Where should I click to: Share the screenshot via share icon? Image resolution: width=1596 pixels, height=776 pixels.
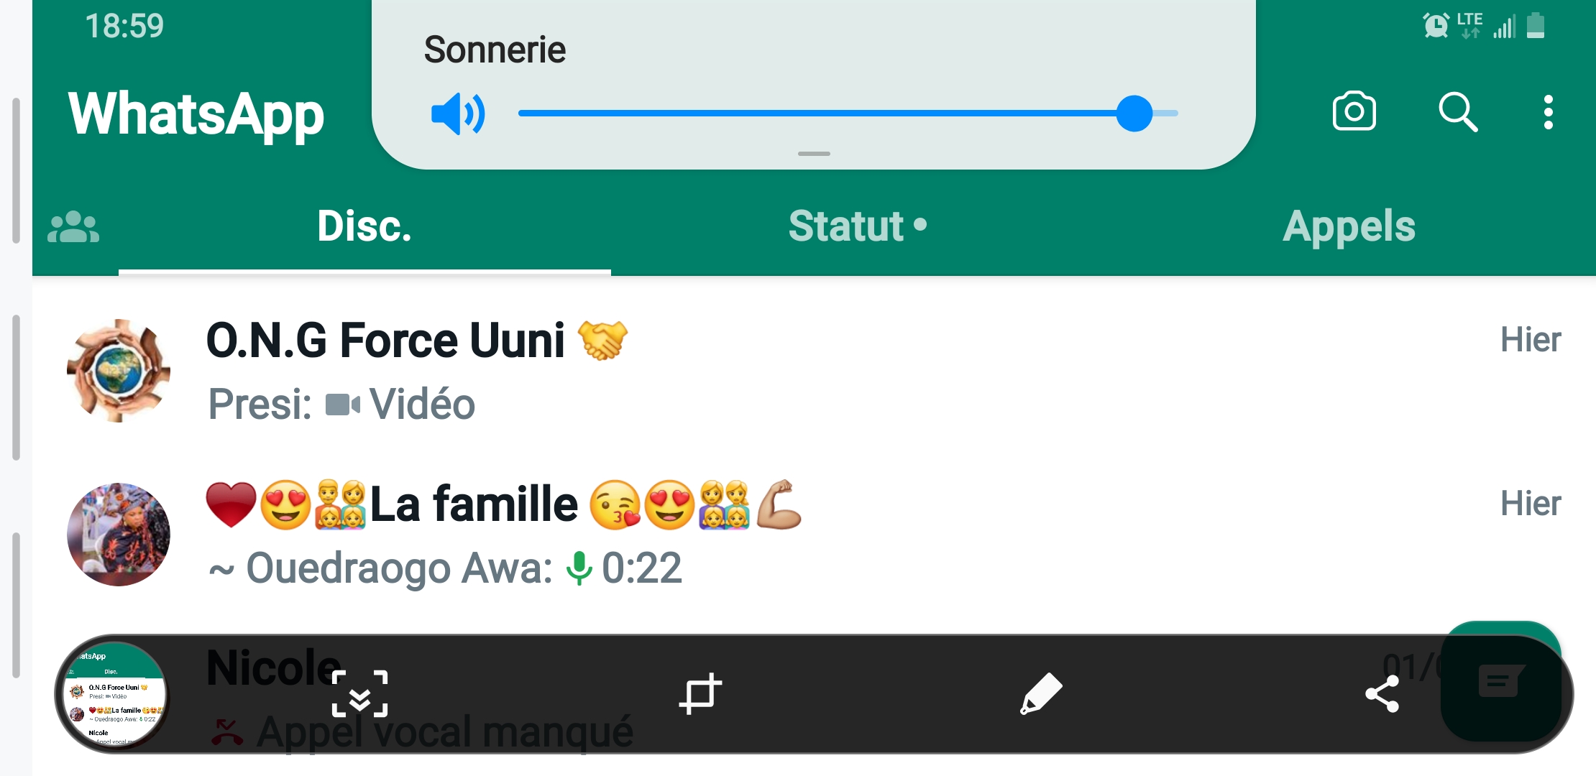point(1382,695)
